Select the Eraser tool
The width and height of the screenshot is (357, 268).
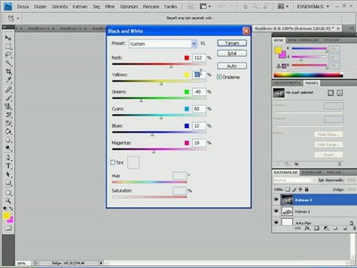(8, 124)
